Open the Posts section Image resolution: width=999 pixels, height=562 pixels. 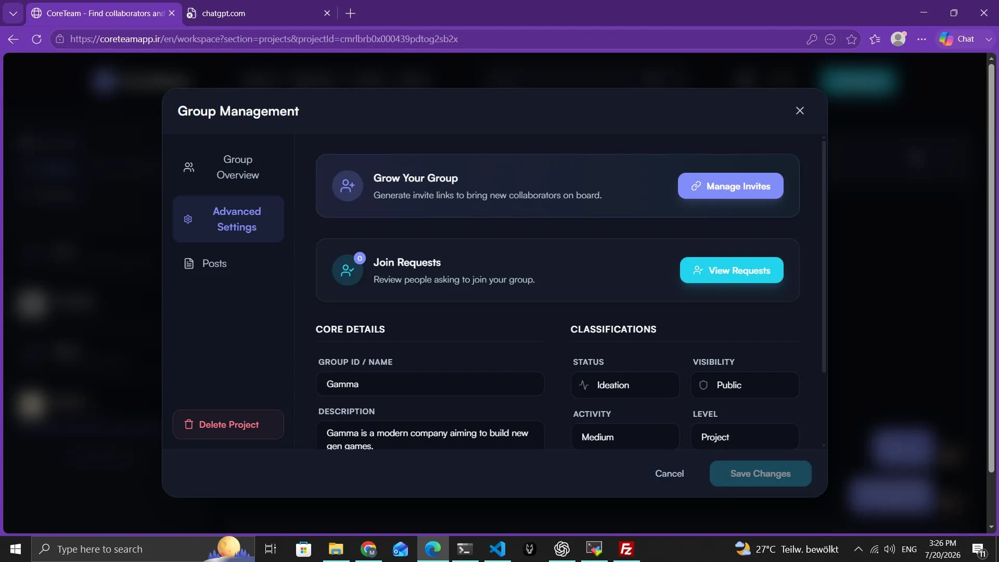(x=228, y=263)
